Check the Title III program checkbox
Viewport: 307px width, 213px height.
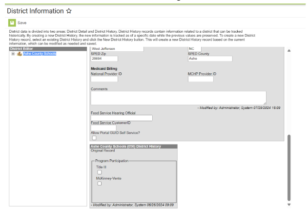[100, 172]
